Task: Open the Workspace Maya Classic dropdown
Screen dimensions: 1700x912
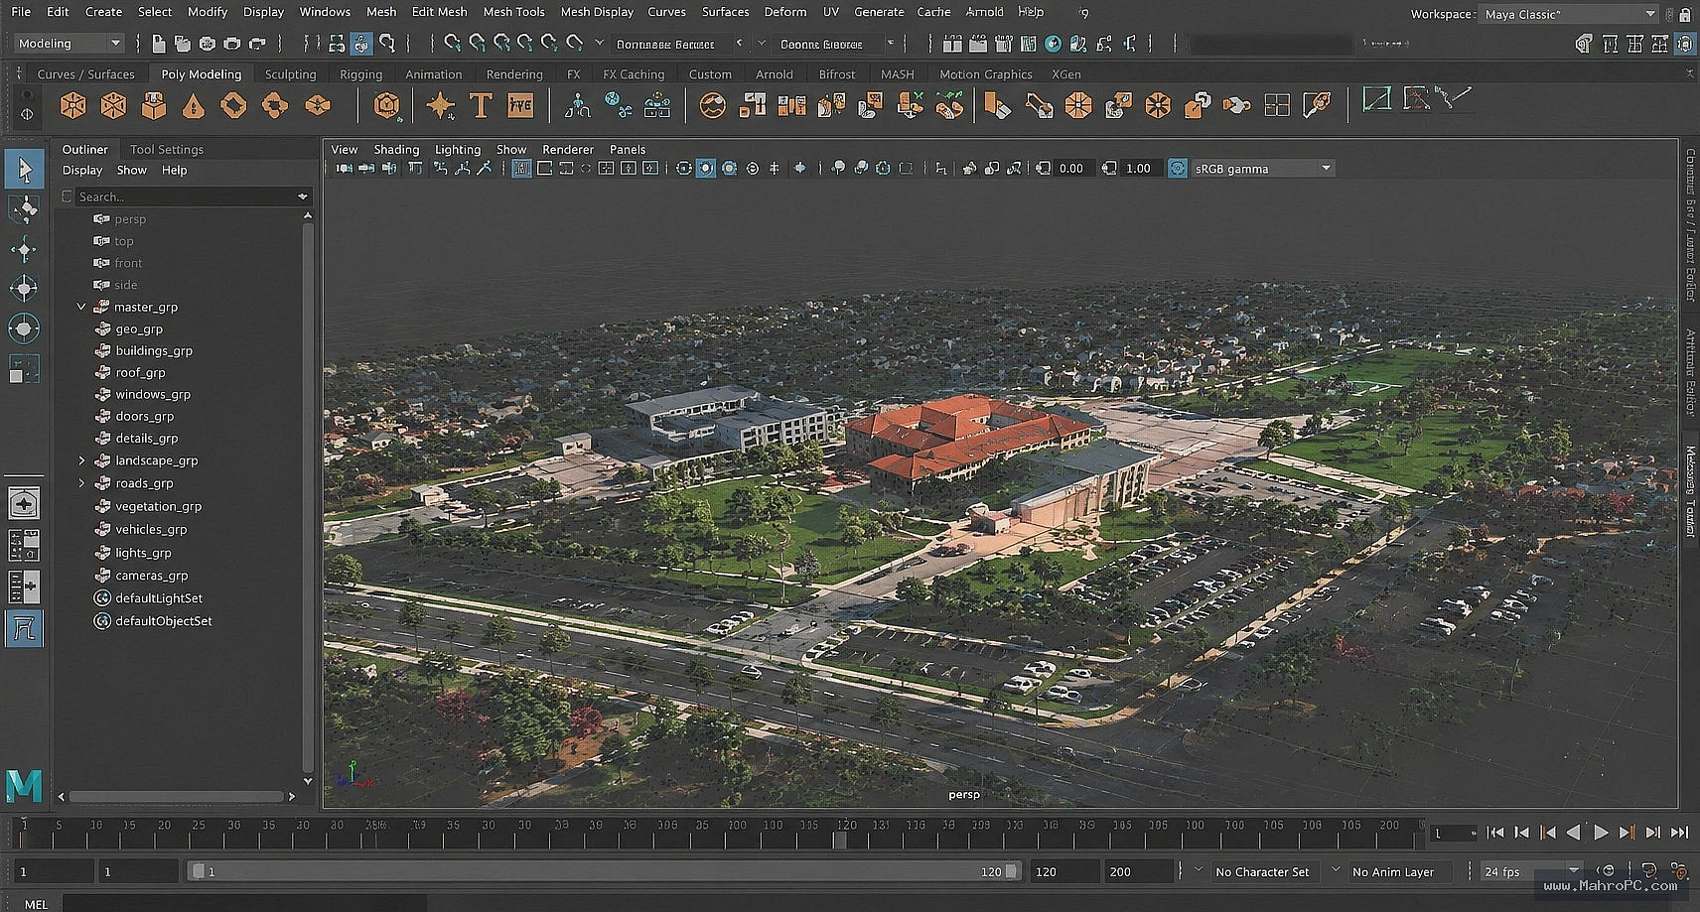Action: (1568, 14)
